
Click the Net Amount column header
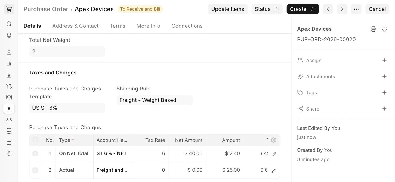187,140
